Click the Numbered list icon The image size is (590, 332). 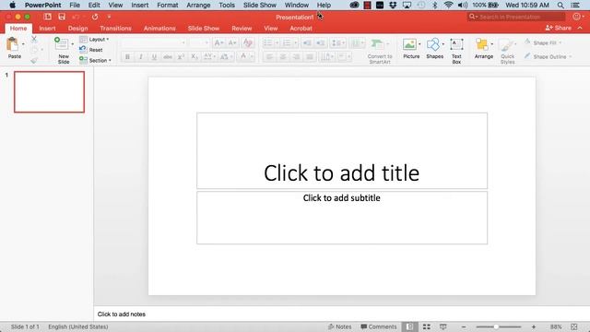point(287,43)
